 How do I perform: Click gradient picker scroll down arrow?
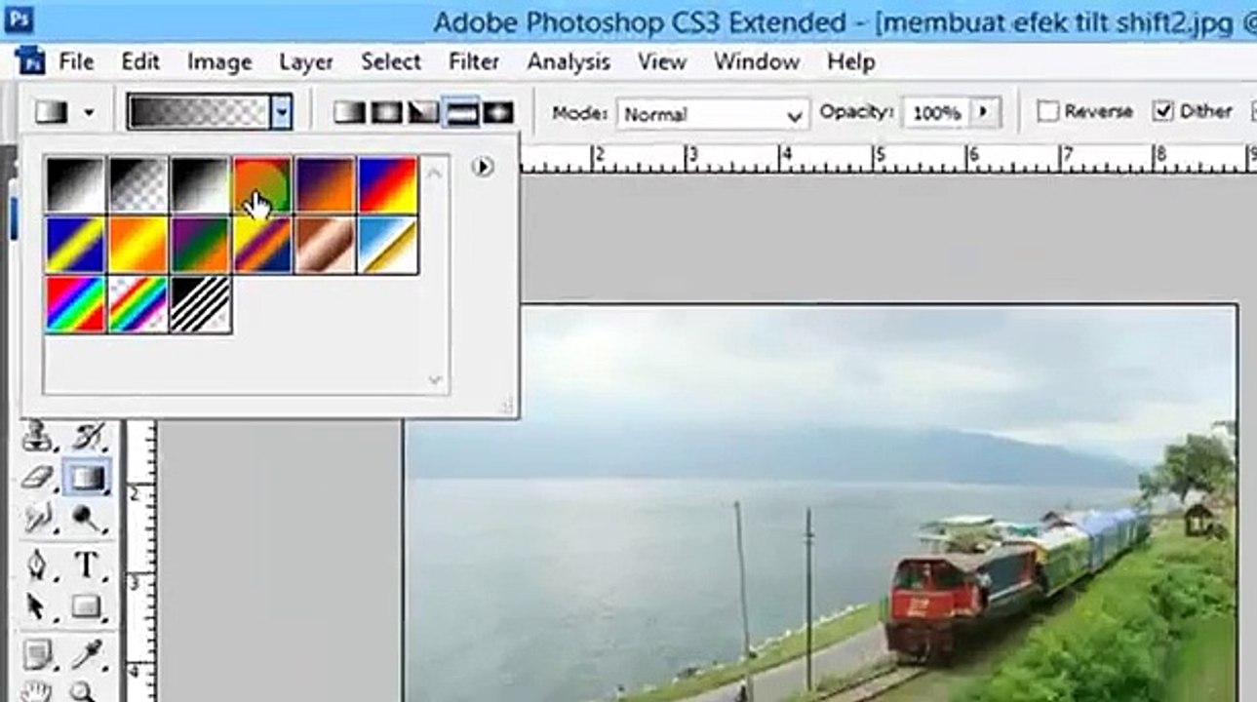coord(435,379)
